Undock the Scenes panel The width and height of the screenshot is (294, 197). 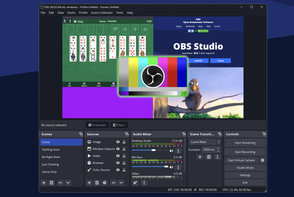(x=81, y=134)
